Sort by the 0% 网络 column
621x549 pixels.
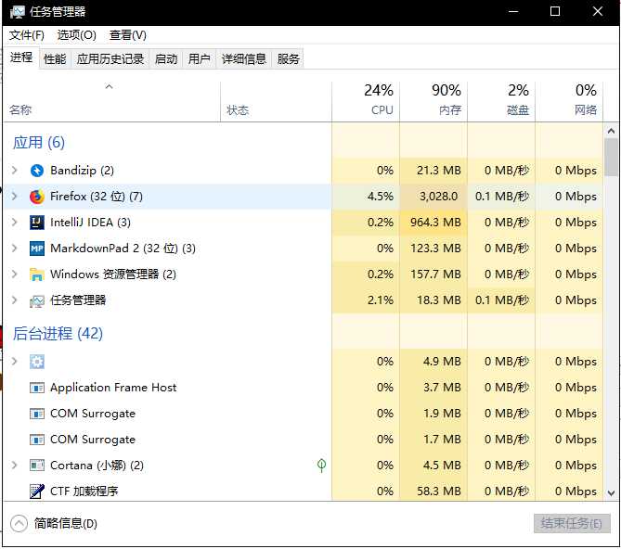coord(569,102)
